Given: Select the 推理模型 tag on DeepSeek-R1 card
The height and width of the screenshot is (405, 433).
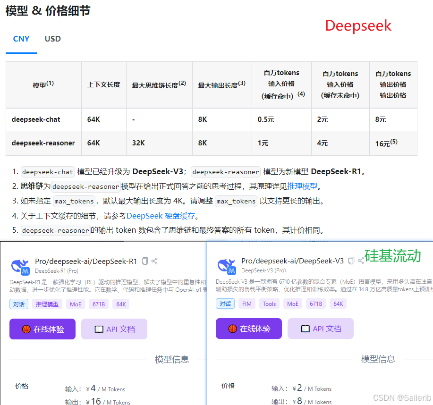Looking at the screenshot, I should (47, 304).
